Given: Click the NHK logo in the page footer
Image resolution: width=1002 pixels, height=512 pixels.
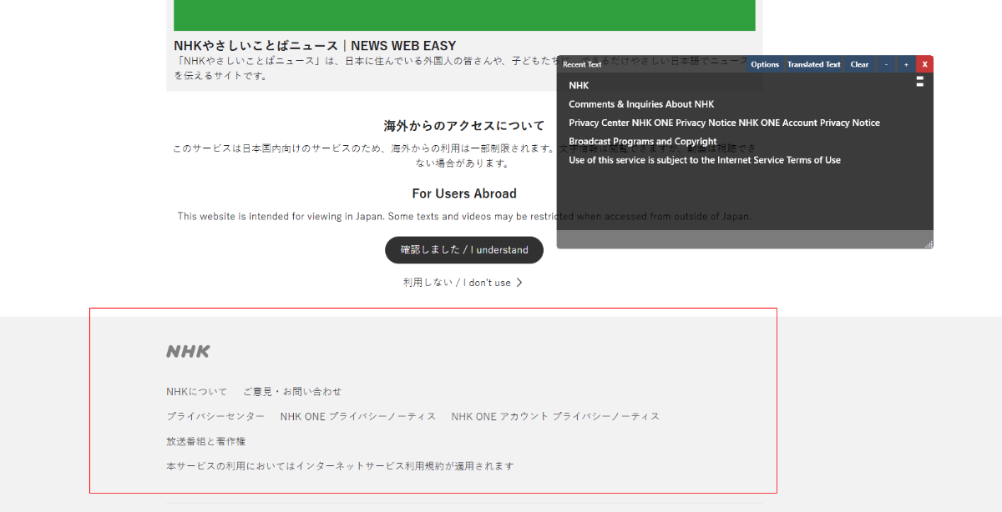Looking at the screenshot, I should pyautogui.click(x=187, y=351).
